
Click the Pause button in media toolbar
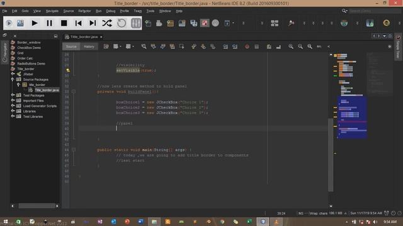point(49,23)
